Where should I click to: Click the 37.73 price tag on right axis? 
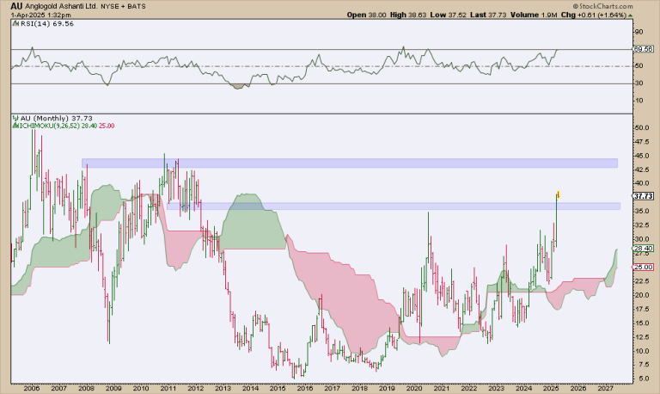tap(643, 196)
